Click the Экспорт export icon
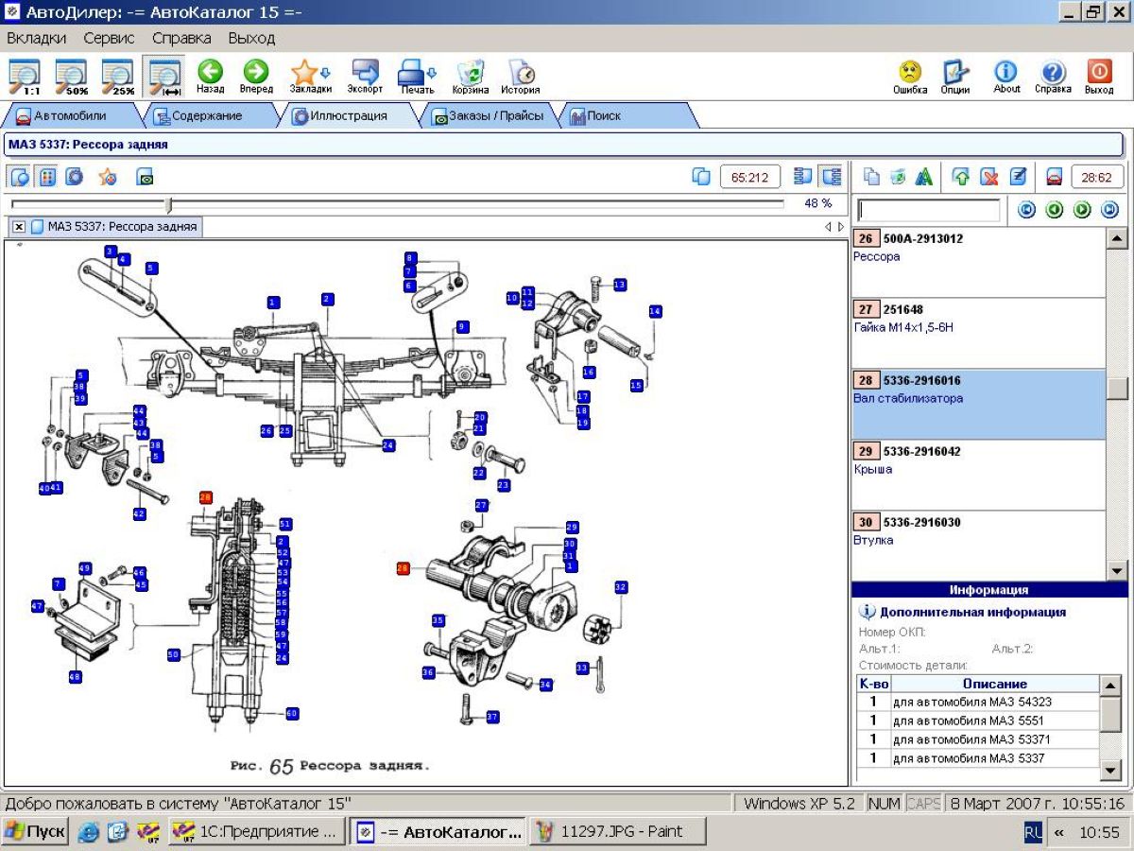This screenshot has width=1134, height=851. pos(365,77)
